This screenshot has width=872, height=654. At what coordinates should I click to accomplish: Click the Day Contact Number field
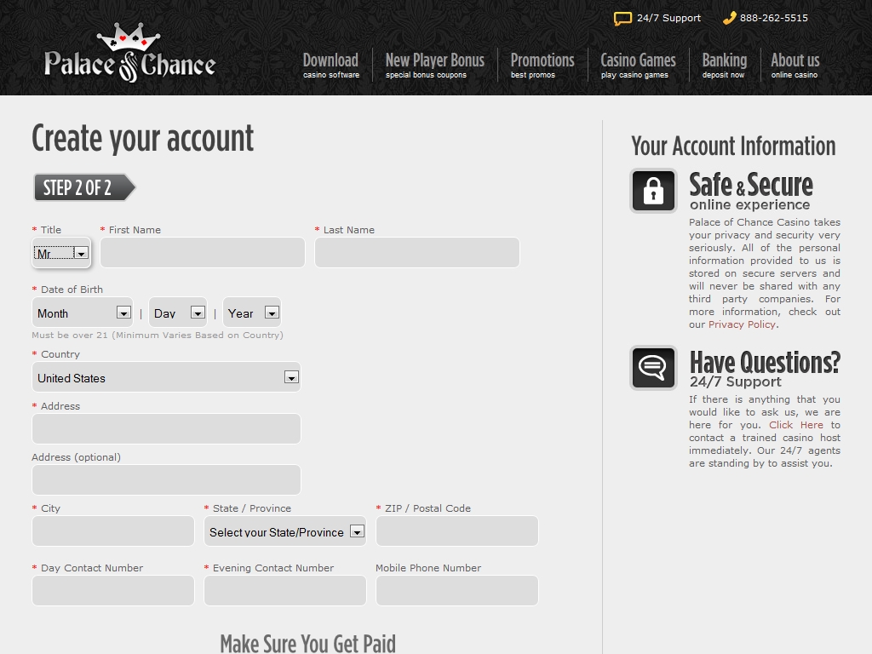(113, 591)
